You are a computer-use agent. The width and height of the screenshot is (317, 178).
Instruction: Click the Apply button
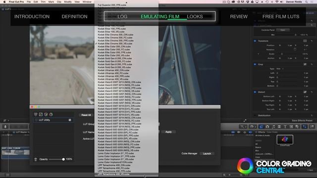(168, 132)
